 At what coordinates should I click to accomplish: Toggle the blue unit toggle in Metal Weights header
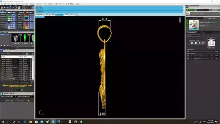pos(27,54)
